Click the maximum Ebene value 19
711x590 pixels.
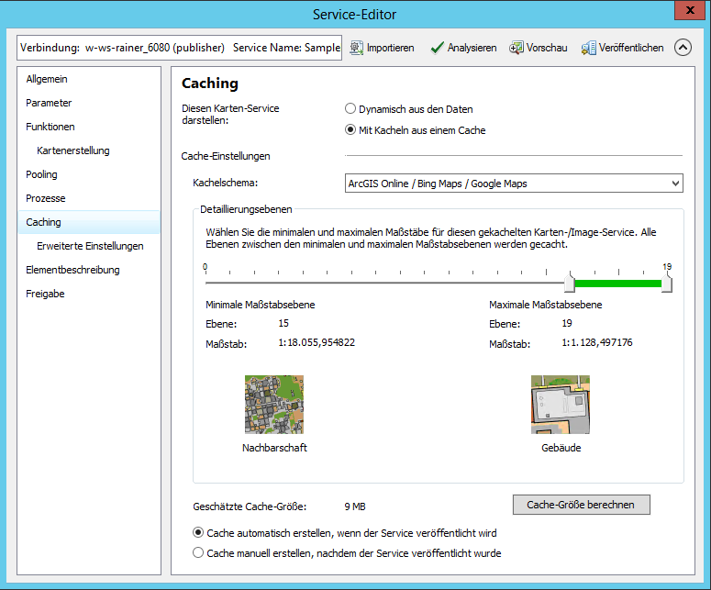[x=567, y=323]
